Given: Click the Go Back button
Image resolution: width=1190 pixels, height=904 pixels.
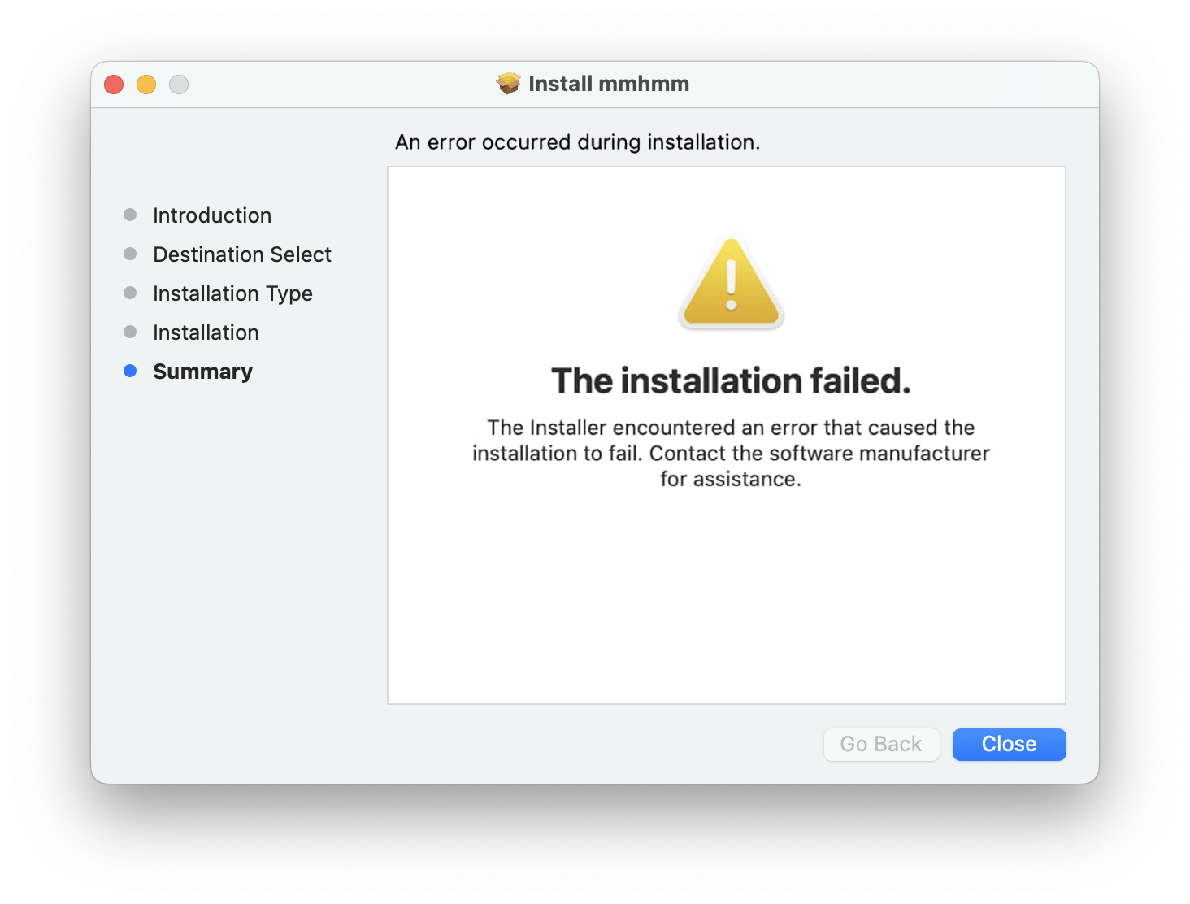Looking at the screenshot, I should pos(881,744).
